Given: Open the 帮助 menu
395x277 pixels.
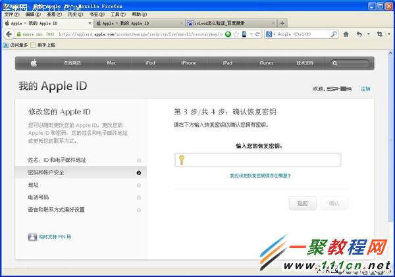Looking at the screenshot, I should click(140, 14).
